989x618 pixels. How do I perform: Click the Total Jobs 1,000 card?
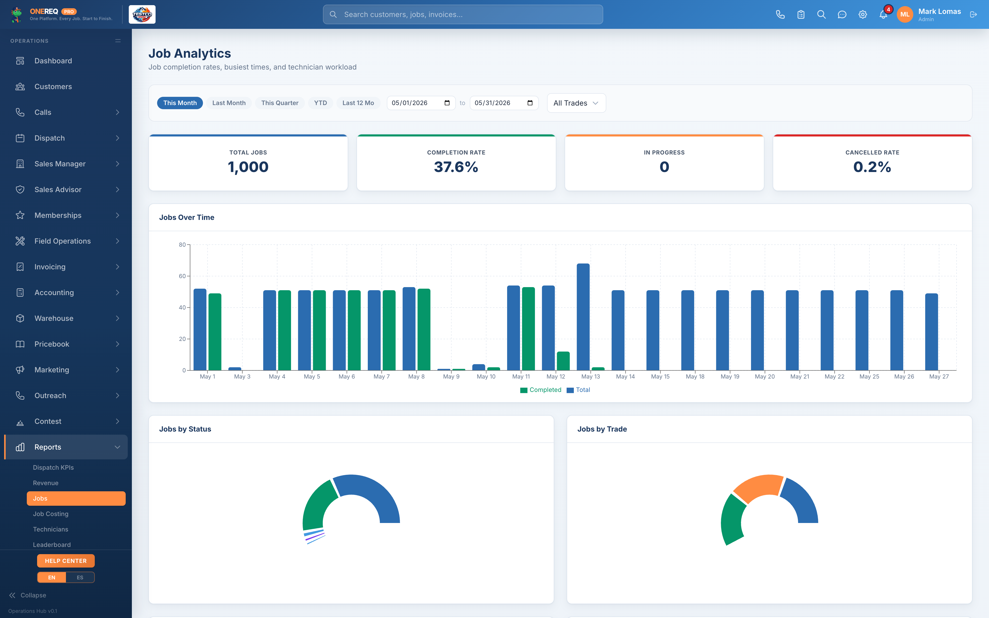(x=248, y=163)
